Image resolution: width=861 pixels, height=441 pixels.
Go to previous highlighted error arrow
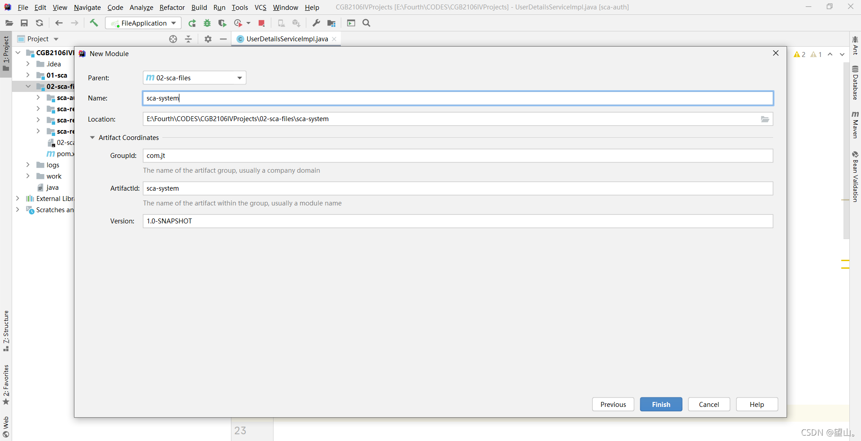tap(830, 54)
